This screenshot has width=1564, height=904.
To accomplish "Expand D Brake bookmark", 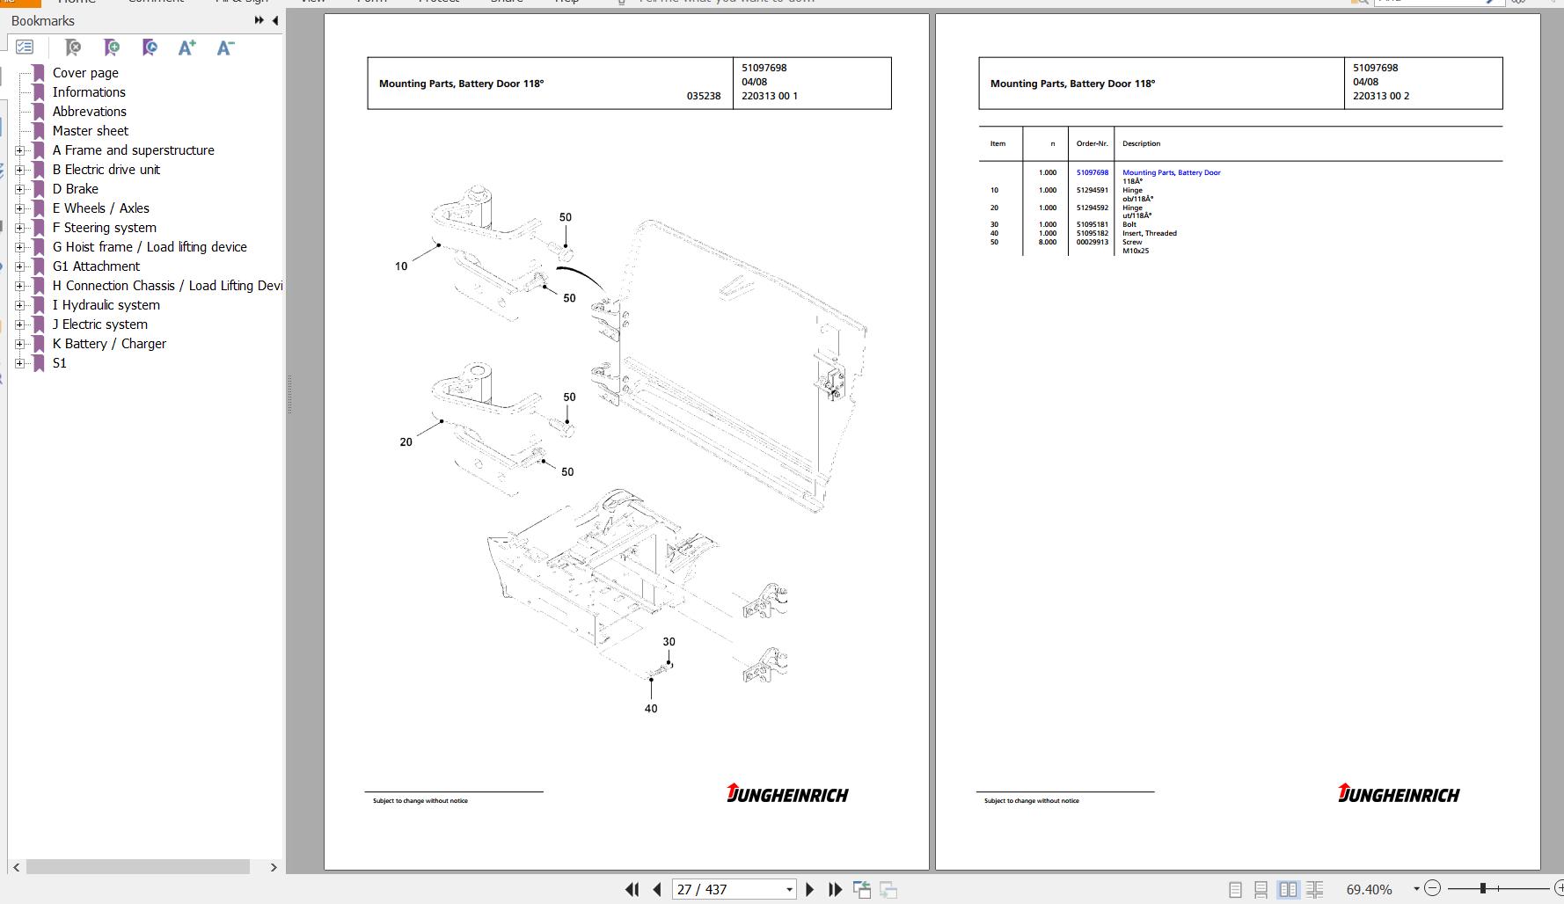I will pyautogui.click(x=19, y=189).
